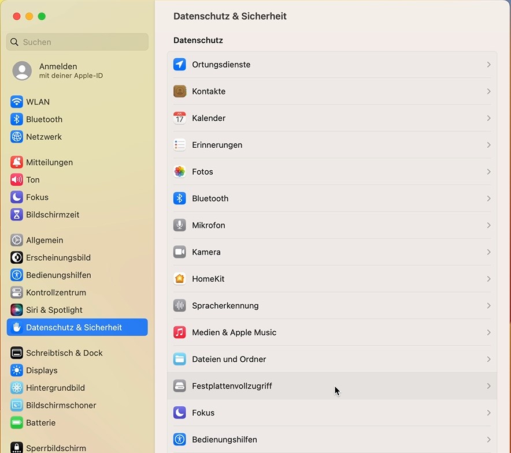Open the Dateien und Ordner row

click(332, 360)
